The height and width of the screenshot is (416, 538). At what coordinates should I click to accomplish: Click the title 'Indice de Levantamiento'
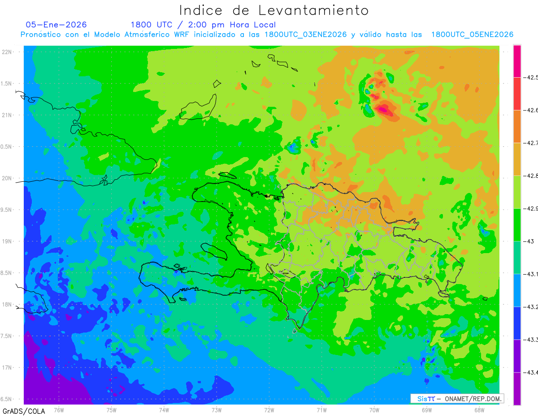(x=274, y=10)
